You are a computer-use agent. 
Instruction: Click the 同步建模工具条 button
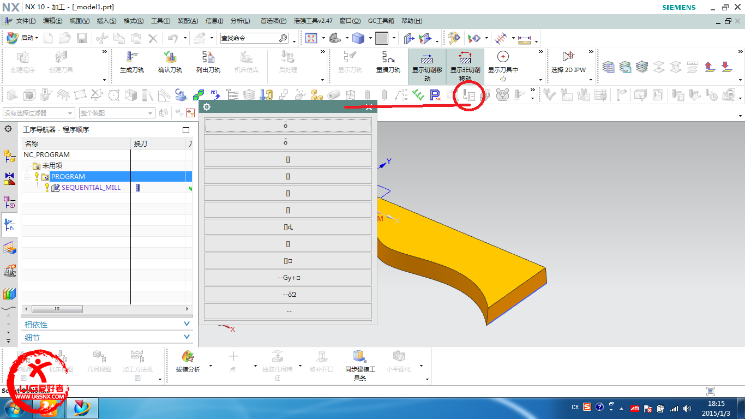click(360, 365)
